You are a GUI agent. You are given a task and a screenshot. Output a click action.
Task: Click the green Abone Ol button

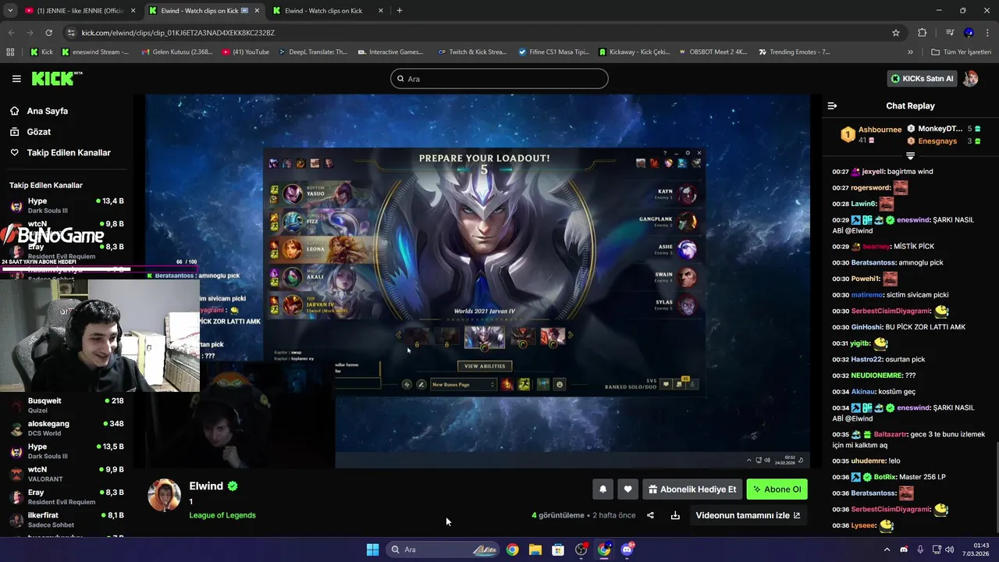point(777,489)
